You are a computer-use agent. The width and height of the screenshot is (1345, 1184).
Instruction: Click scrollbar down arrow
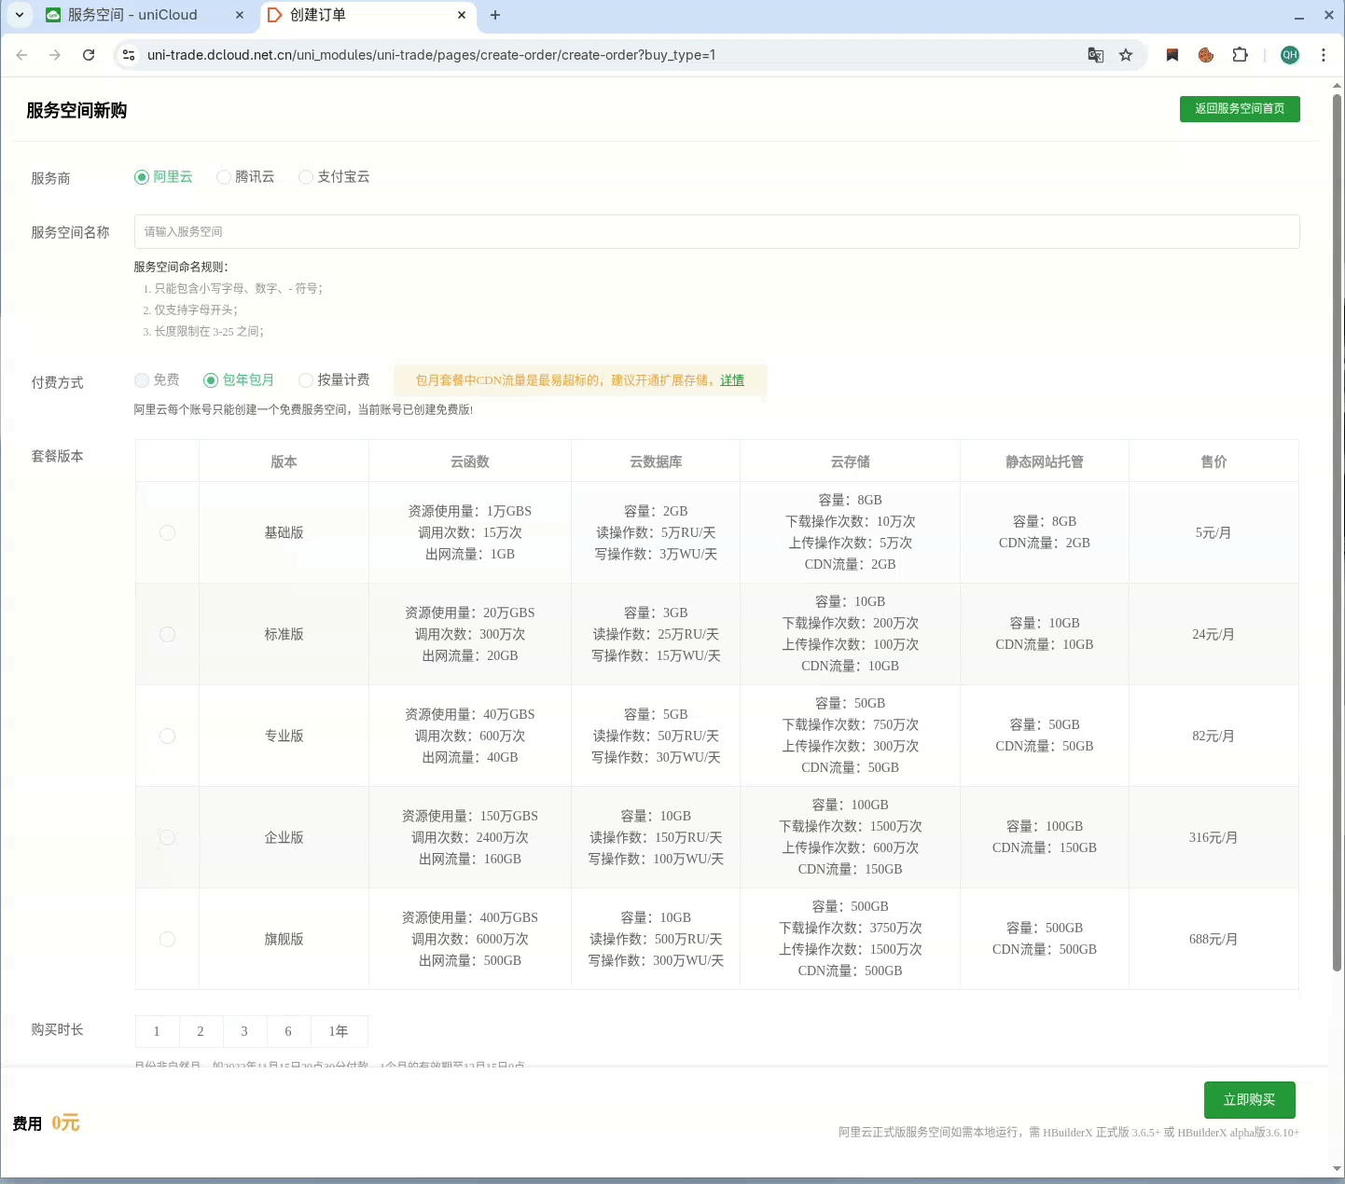click(1337, 1168)
